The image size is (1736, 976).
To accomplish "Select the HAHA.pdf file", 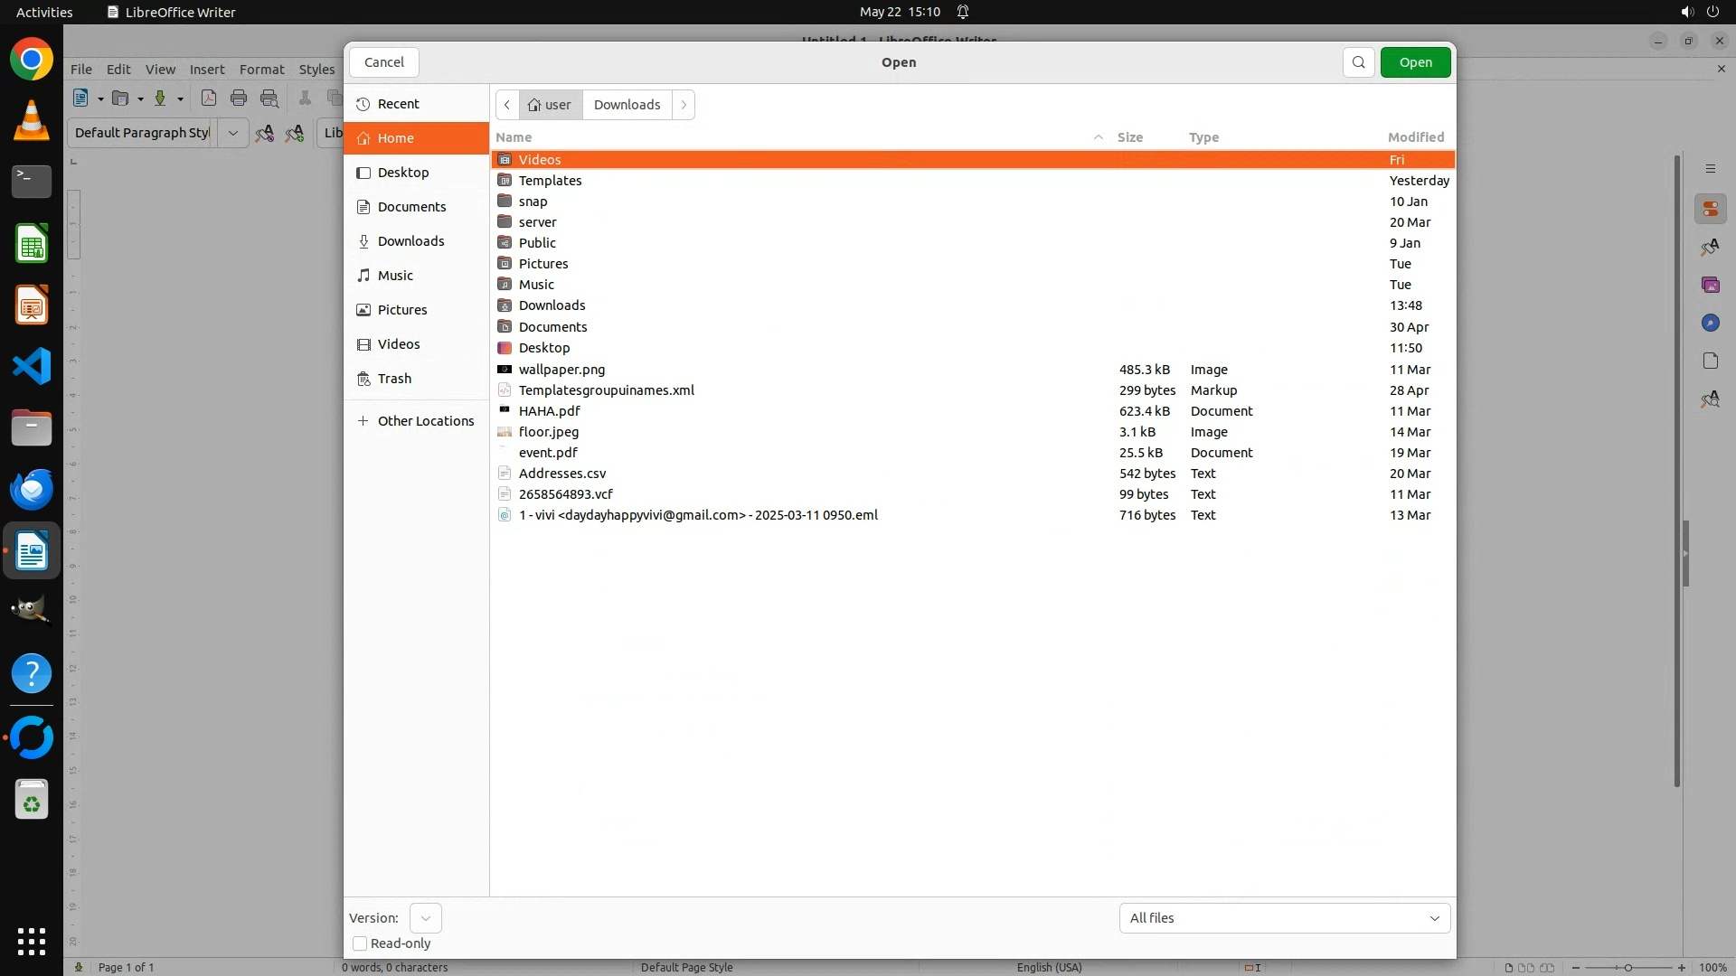I will pos(549,411).
